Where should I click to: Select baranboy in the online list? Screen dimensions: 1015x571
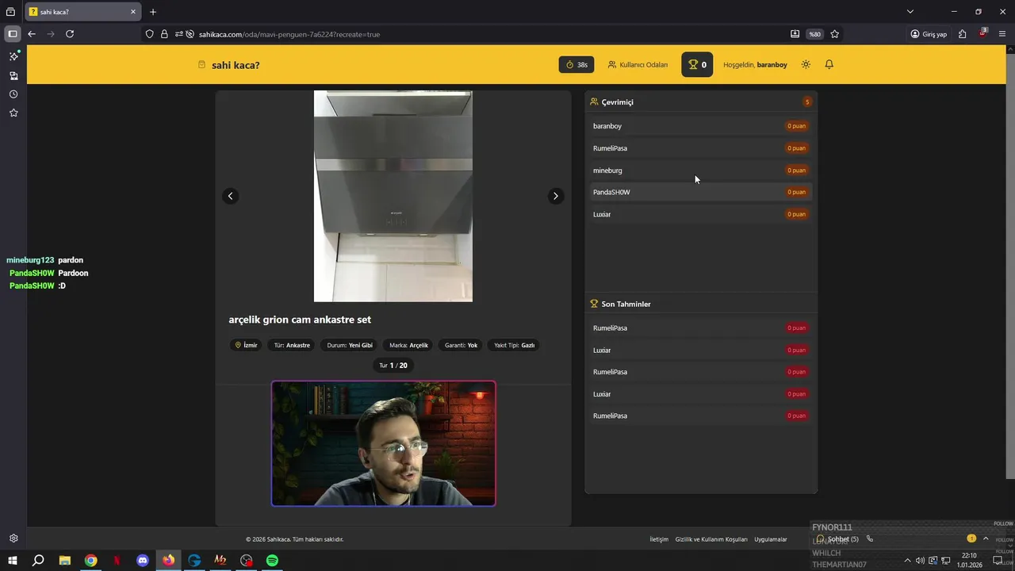(701, 126)
